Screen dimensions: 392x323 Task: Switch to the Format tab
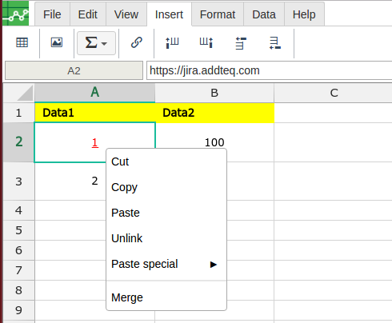click(x=218, y=14)
